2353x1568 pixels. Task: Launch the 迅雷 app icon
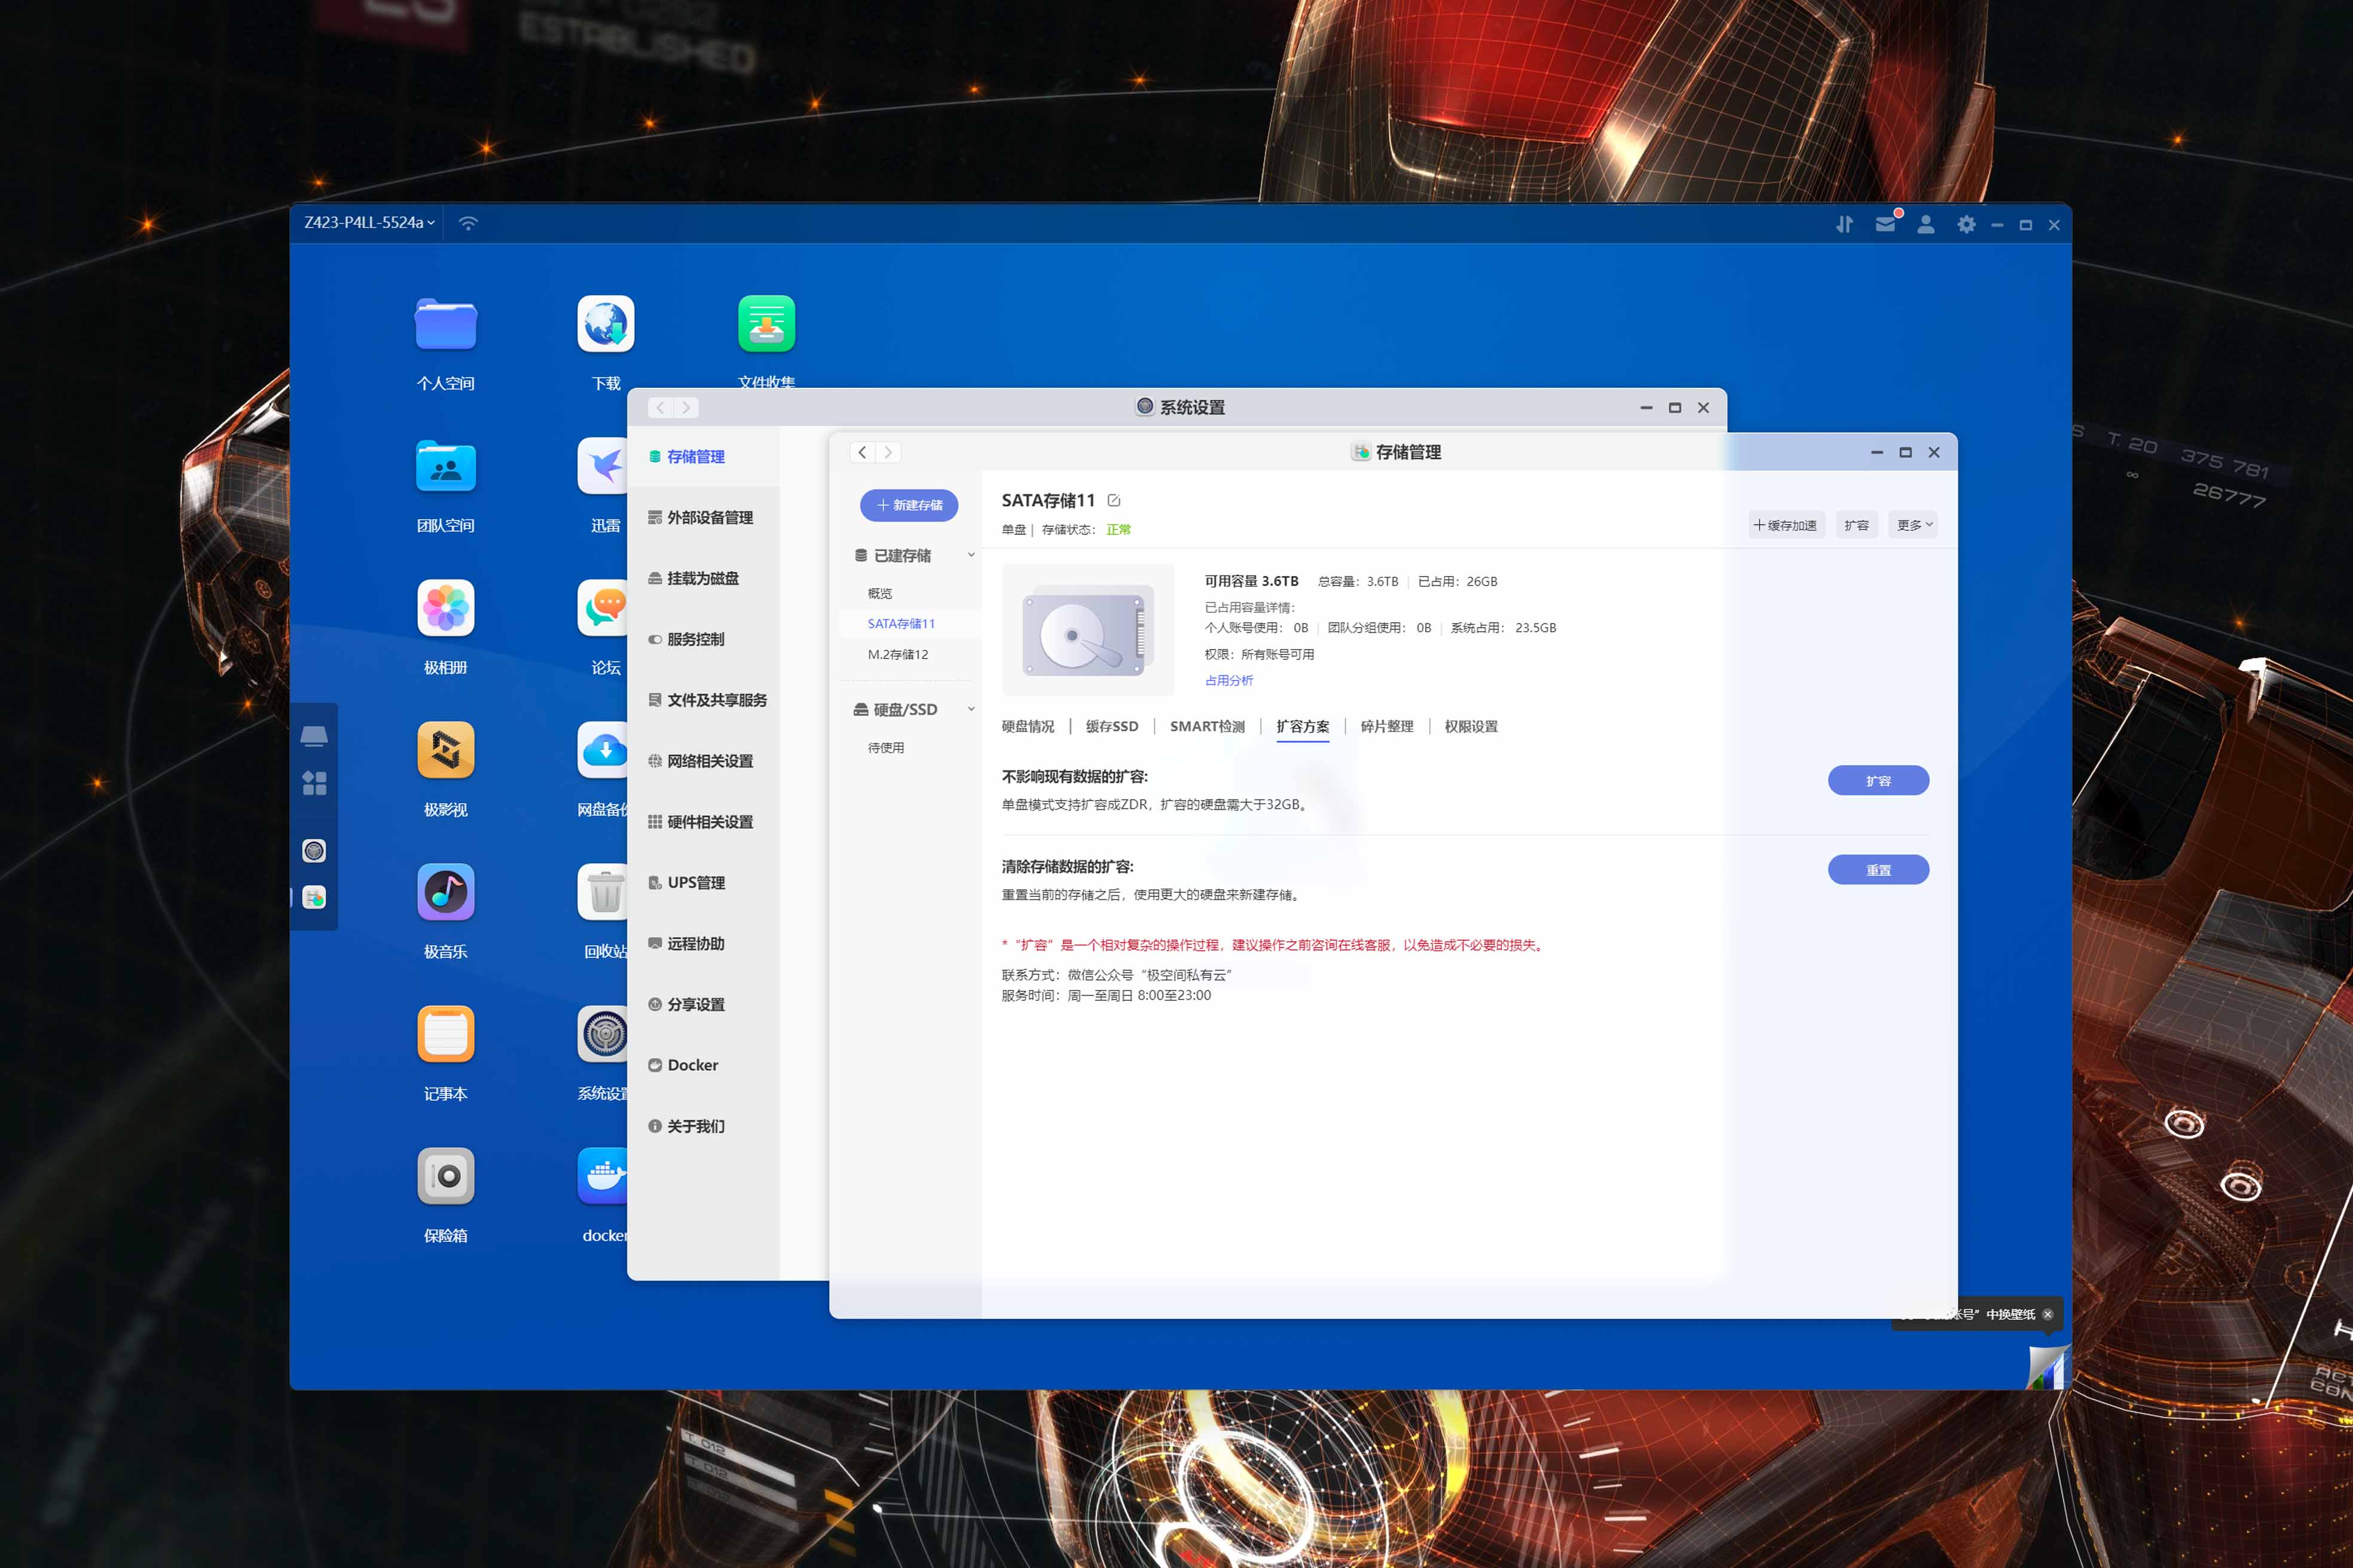click(603, 466)
